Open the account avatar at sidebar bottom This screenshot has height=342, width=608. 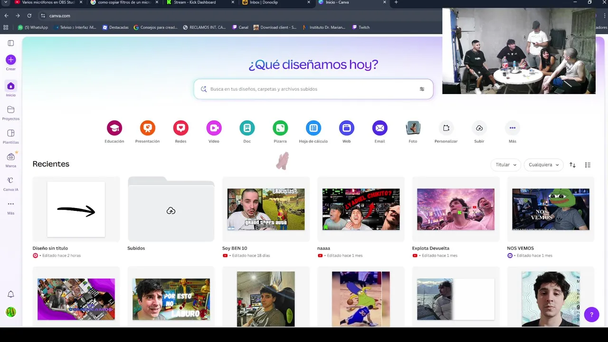tap(11, 312)
